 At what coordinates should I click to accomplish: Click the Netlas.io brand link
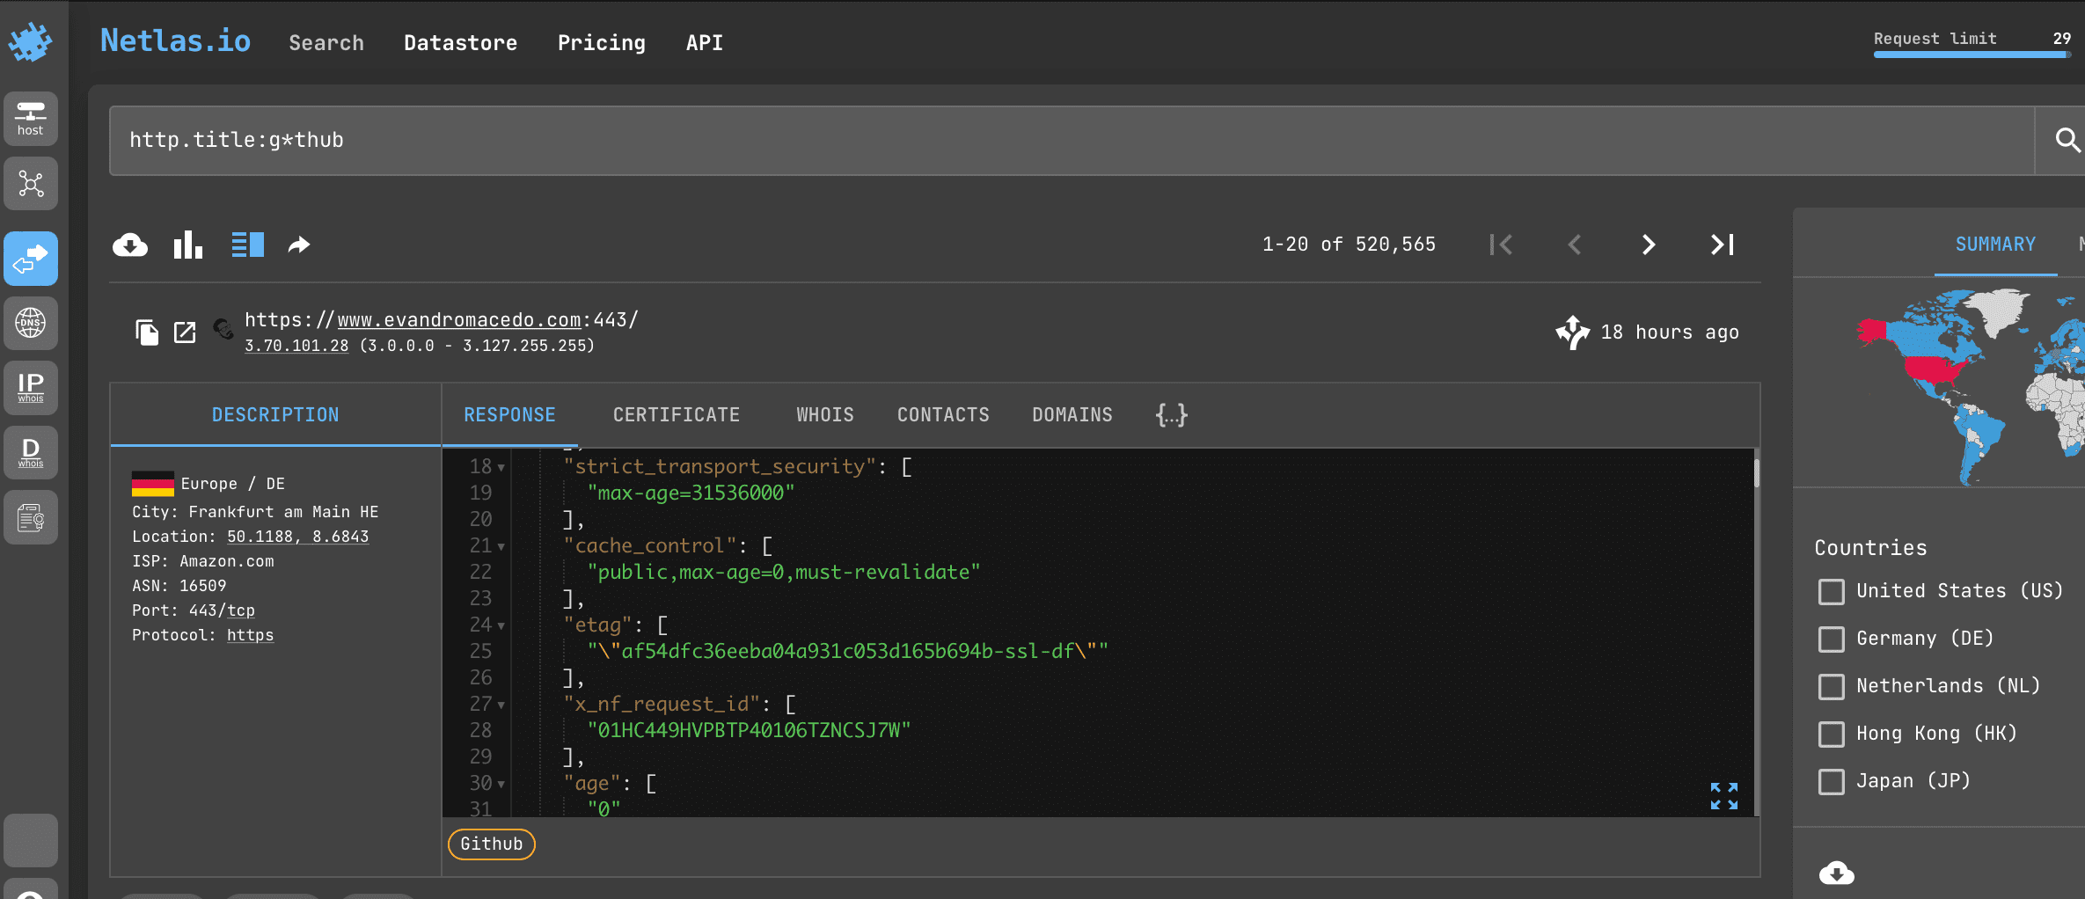click(175, 41)
